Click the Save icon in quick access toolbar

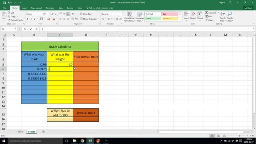[4, 3]
